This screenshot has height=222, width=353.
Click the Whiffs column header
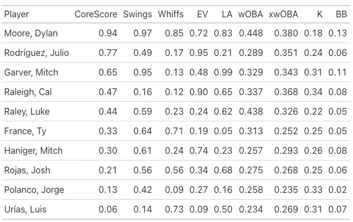click(x=171, y=15)
